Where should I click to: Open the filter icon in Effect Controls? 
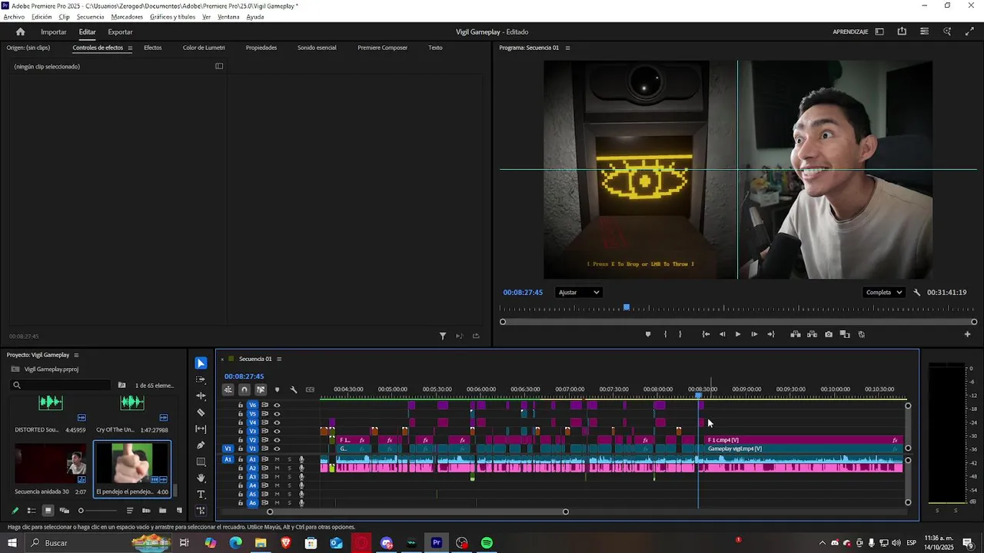(x=443, y=336)
